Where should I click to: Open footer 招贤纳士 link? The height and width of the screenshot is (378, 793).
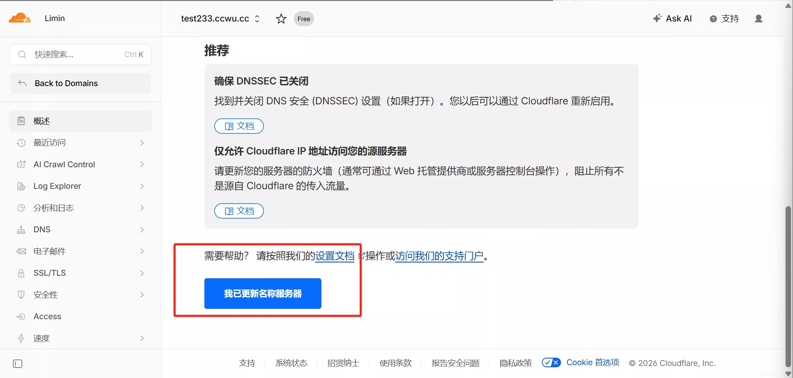pos(343,363)
